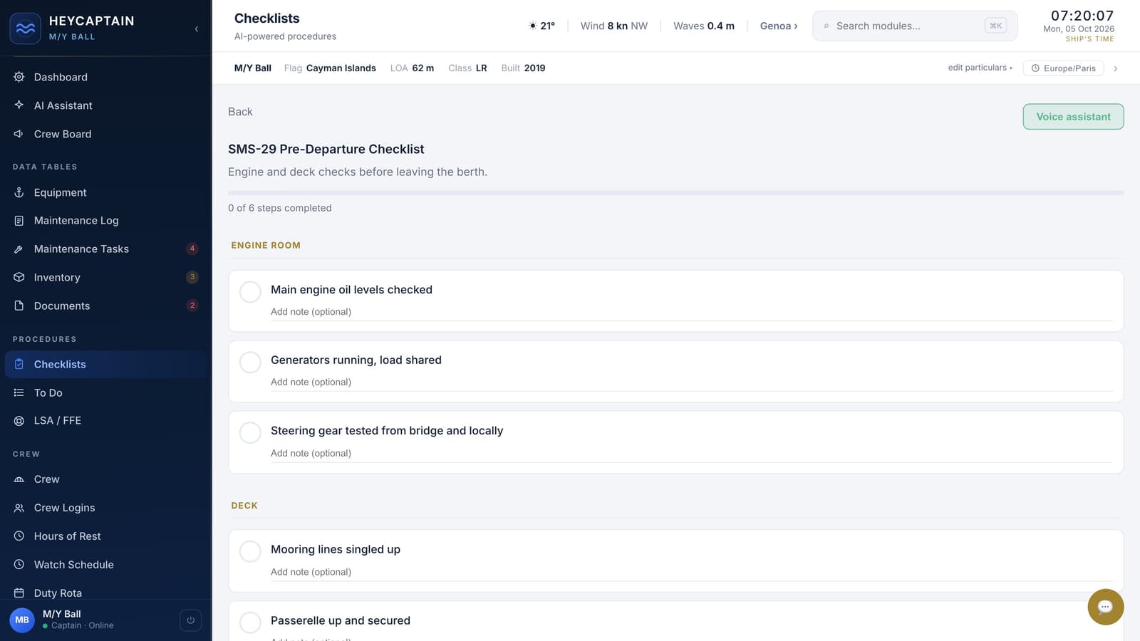The image size is (1140, 641).
Task: Expand the edit particulars option
Action: 980,68
